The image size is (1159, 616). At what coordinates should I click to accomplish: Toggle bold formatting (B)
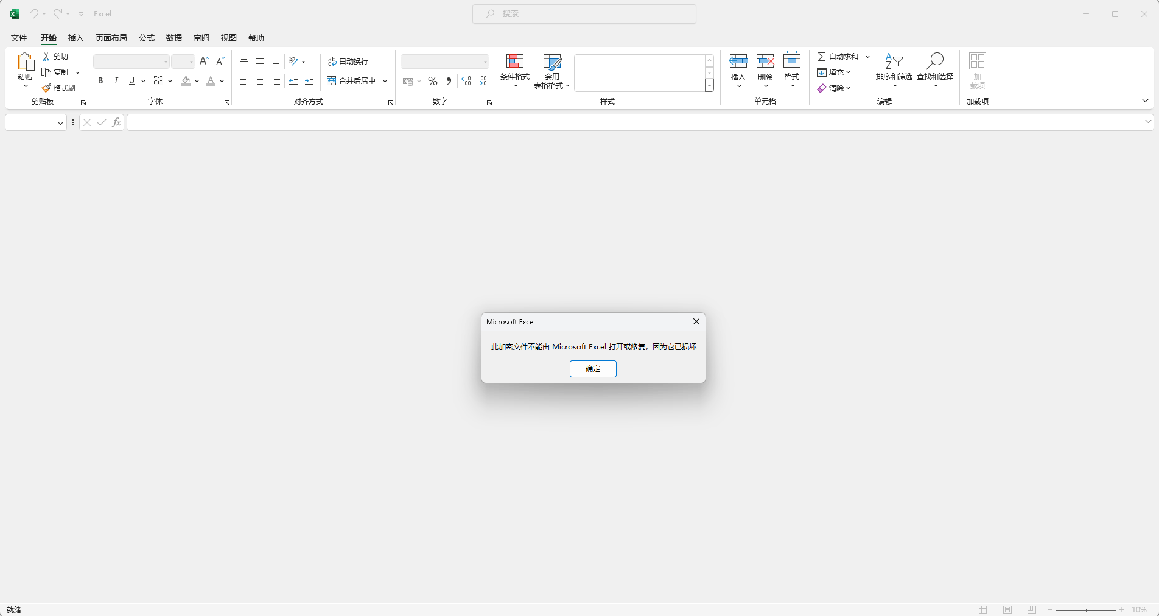100,81
